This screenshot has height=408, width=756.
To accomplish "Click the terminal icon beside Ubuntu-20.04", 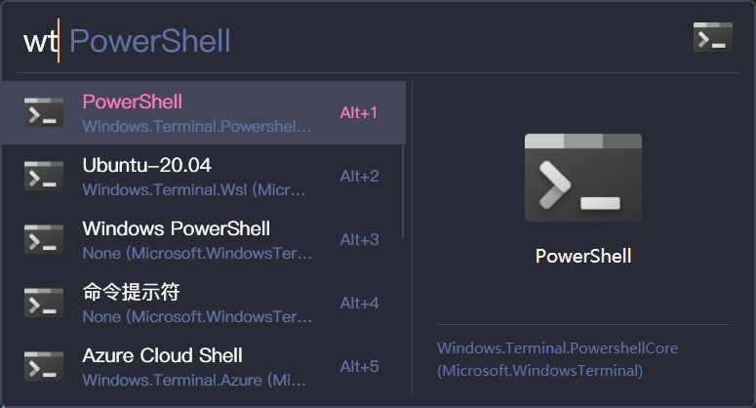I will [x=44, y=176].
